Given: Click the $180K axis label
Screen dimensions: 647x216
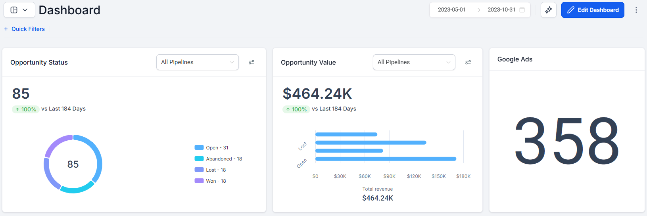Looking at the screenshot, I should 463,176.
